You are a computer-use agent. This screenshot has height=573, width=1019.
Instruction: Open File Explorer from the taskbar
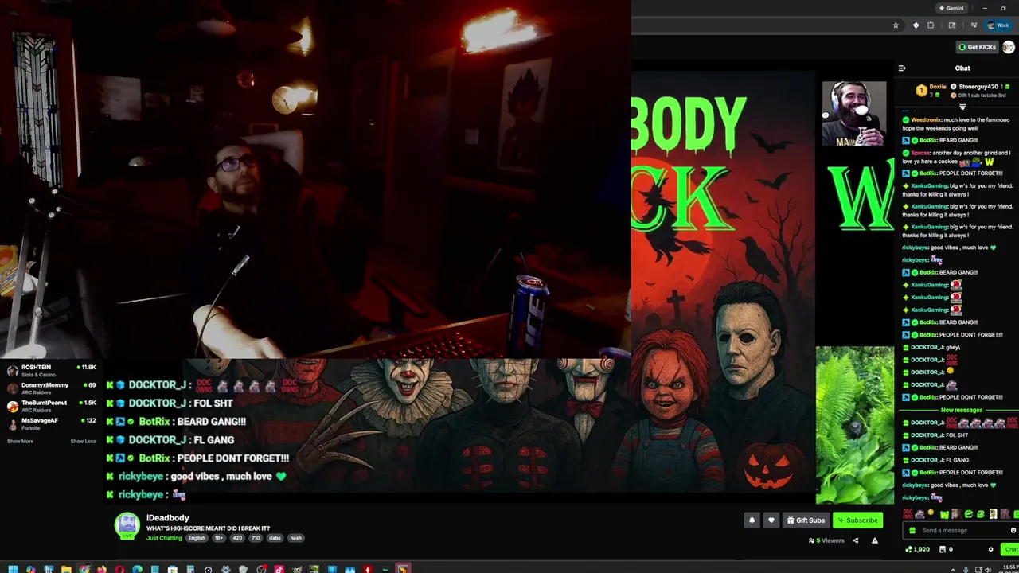(x=66, y=569)
